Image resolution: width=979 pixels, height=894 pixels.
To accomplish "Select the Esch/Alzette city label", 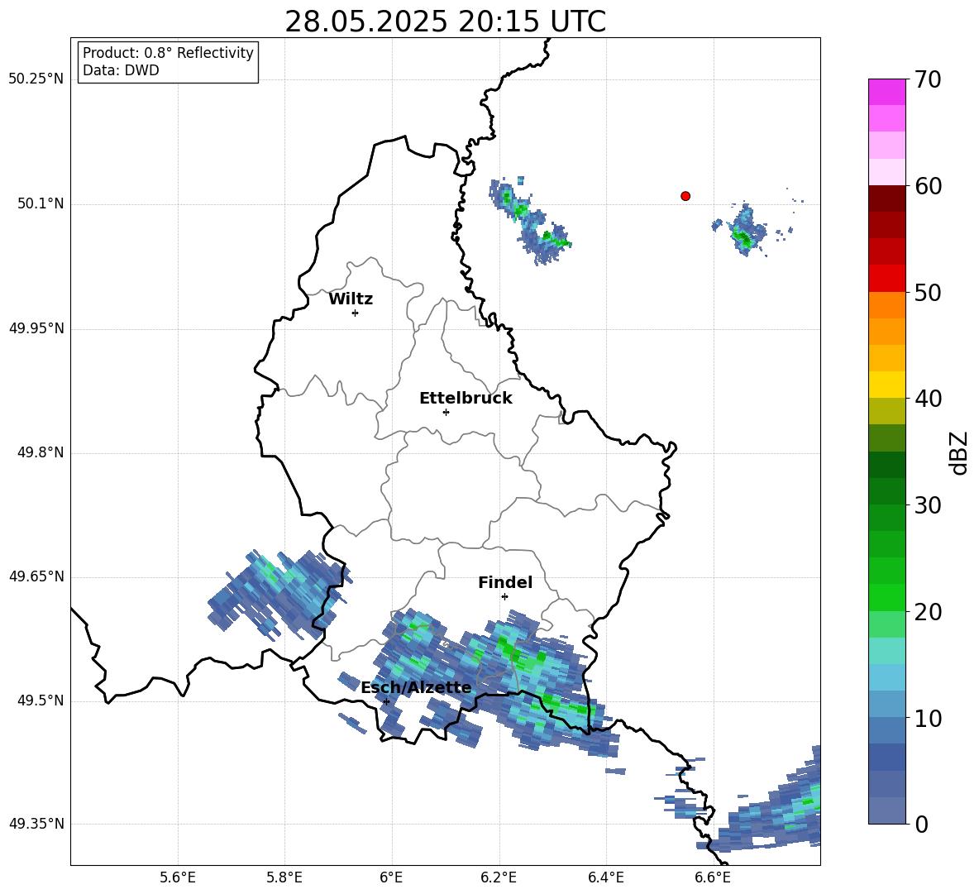I will (x=416, y=688).
